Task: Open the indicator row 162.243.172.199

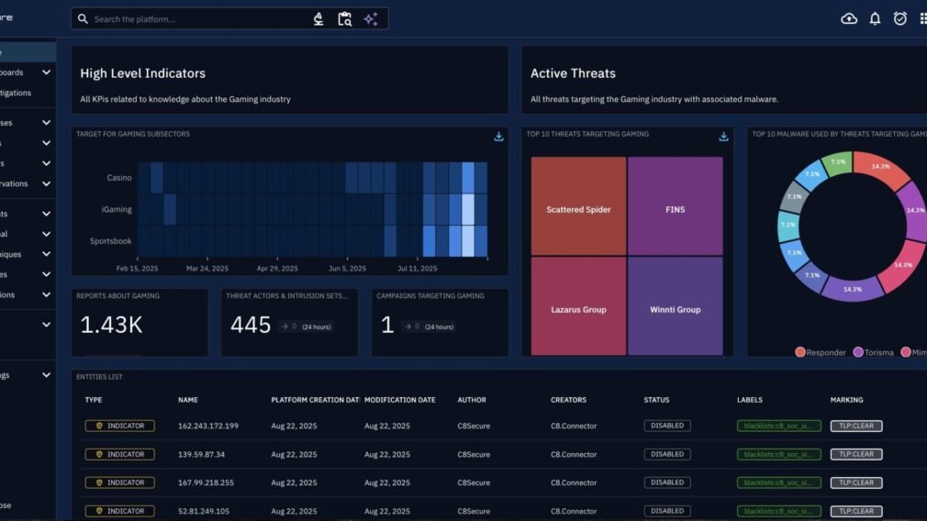Action: (x=208, y=427)
